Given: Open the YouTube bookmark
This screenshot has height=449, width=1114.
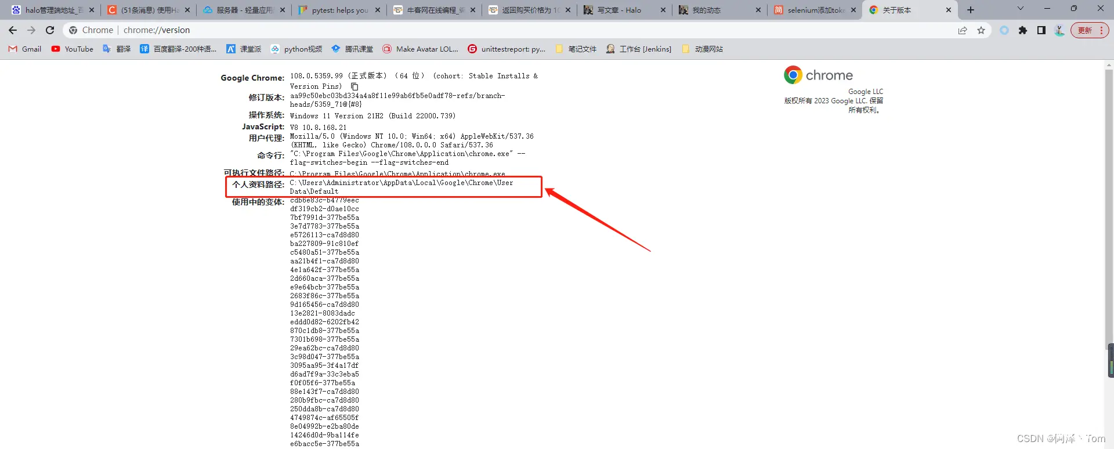Looking at the screenshot, I should (x=72, y=49).
